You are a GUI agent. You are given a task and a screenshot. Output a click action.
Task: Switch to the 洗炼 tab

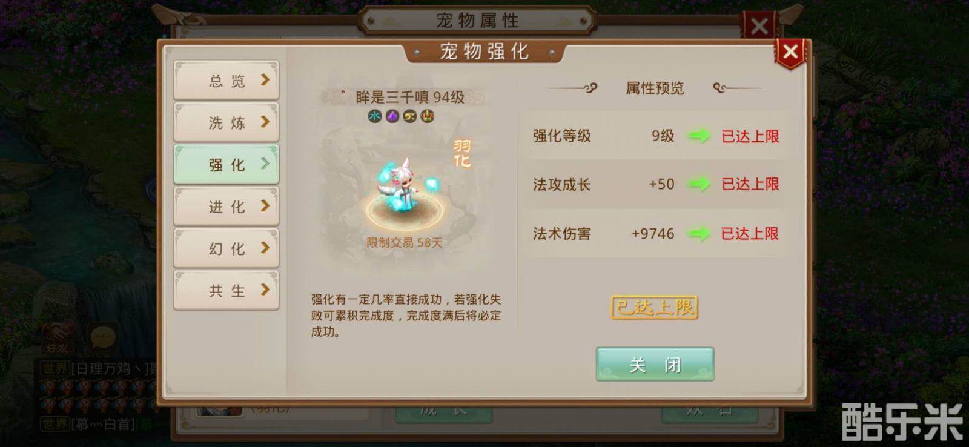pos(227,122)
